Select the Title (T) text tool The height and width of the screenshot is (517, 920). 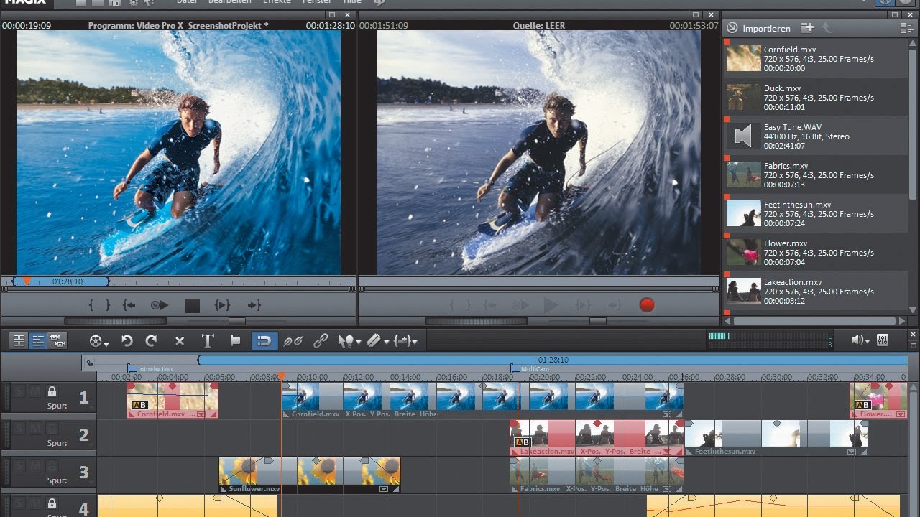click(208, 341)
